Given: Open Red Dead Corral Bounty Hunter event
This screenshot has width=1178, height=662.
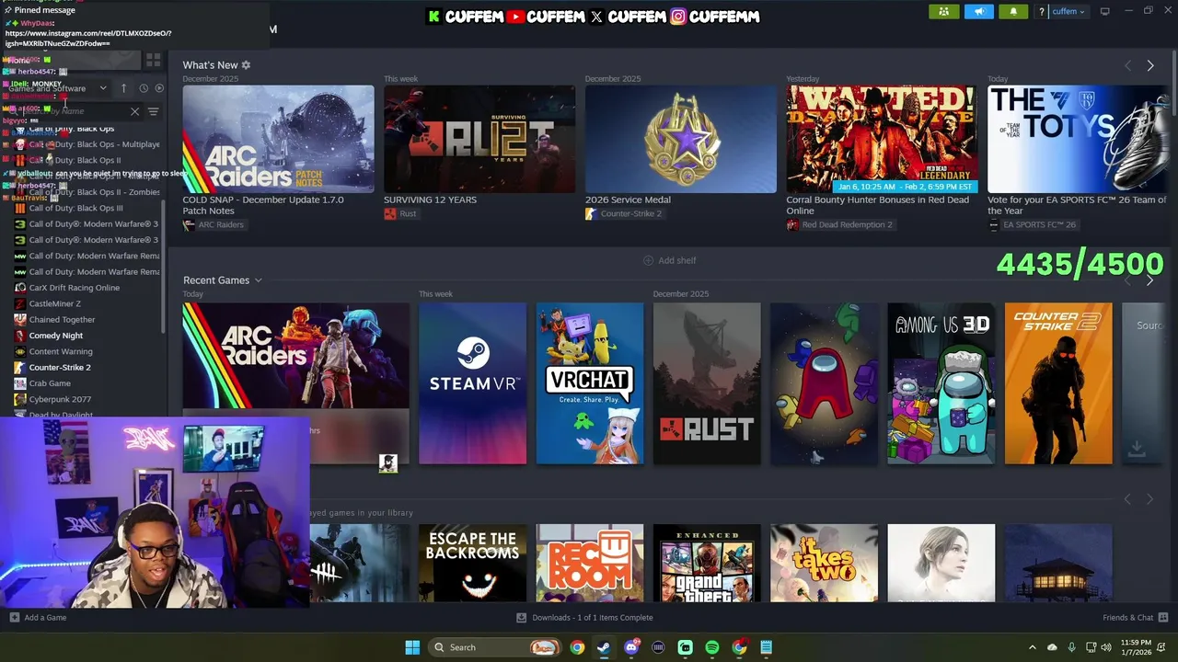Looking at the screenshot, I should [882, 139].
